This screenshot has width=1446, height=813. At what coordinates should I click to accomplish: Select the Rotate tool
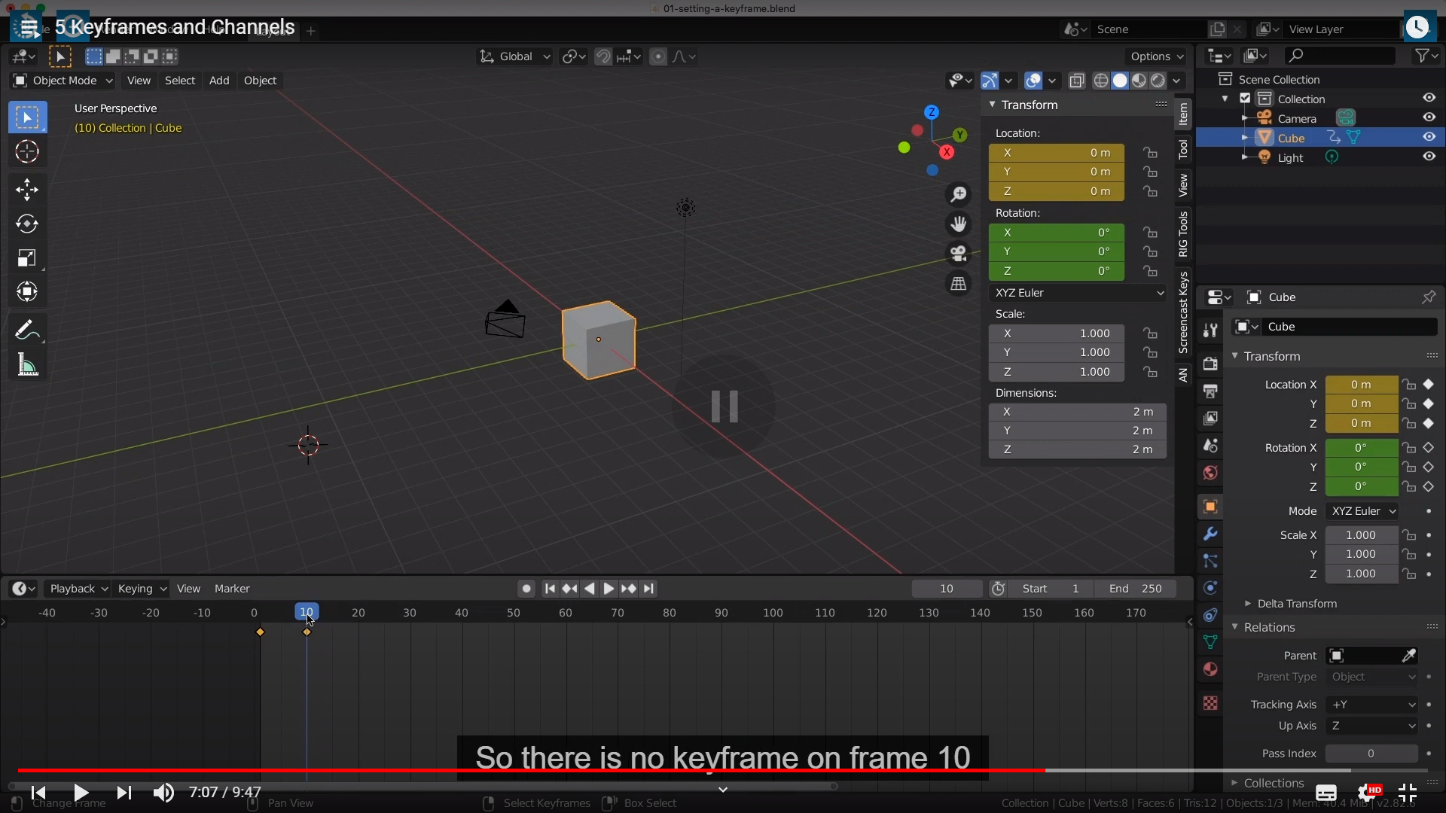click(x=27, y=224)
